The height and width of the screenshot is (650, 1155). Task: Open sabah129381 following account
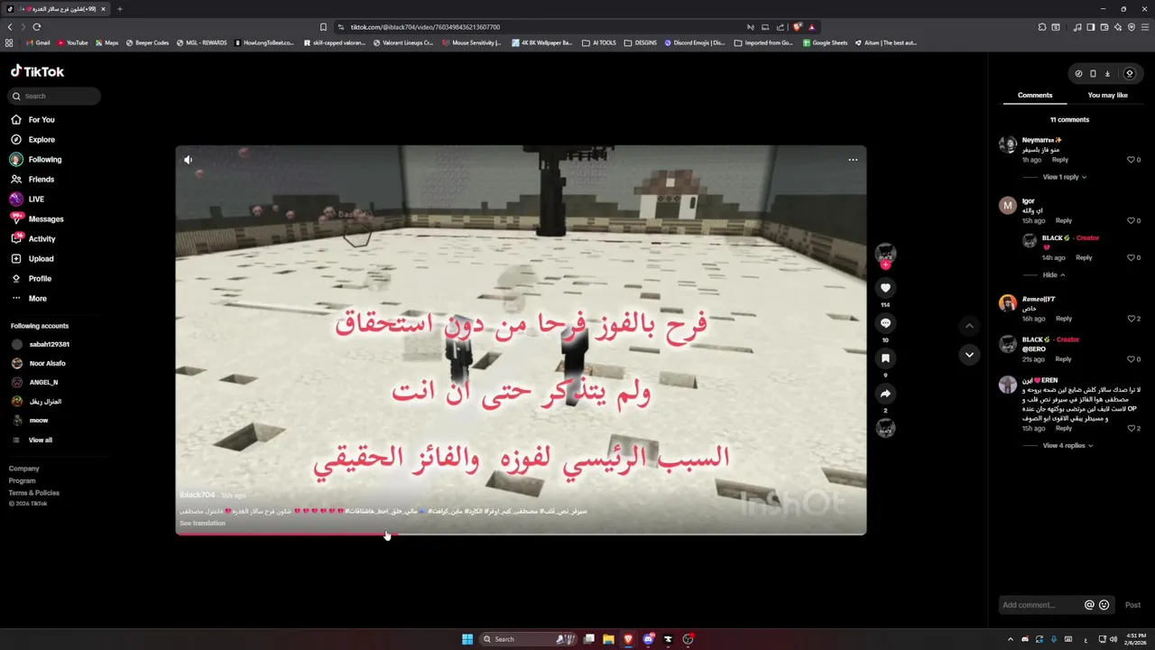tap(41, 344)
